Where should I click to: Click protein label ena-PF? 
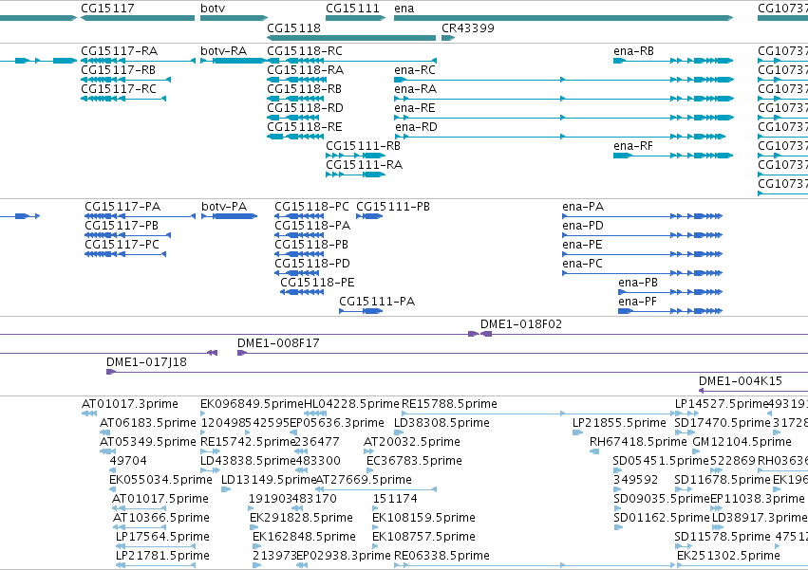pos(637,303)
